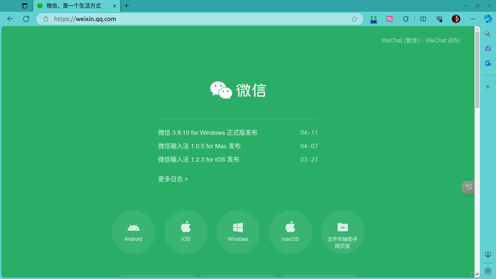This screenshot has height=279, width=496.
Task: Click date 03-21
Action: coord(309,159)
